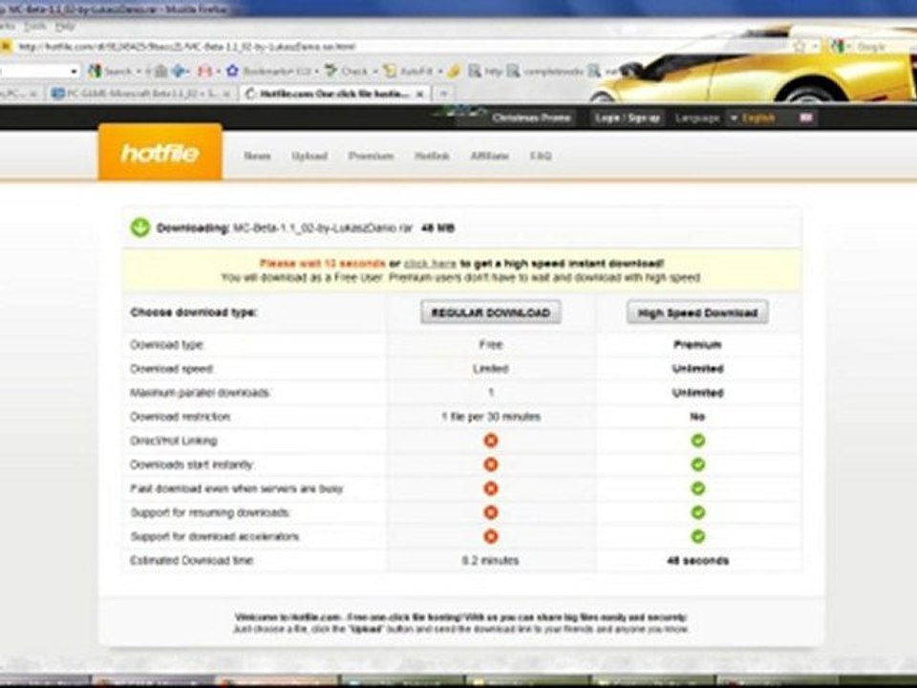The width and height of the screenshot is (917, 688).
Task: Open the Help menu in Firefox
Action: [x=66, y=27]
